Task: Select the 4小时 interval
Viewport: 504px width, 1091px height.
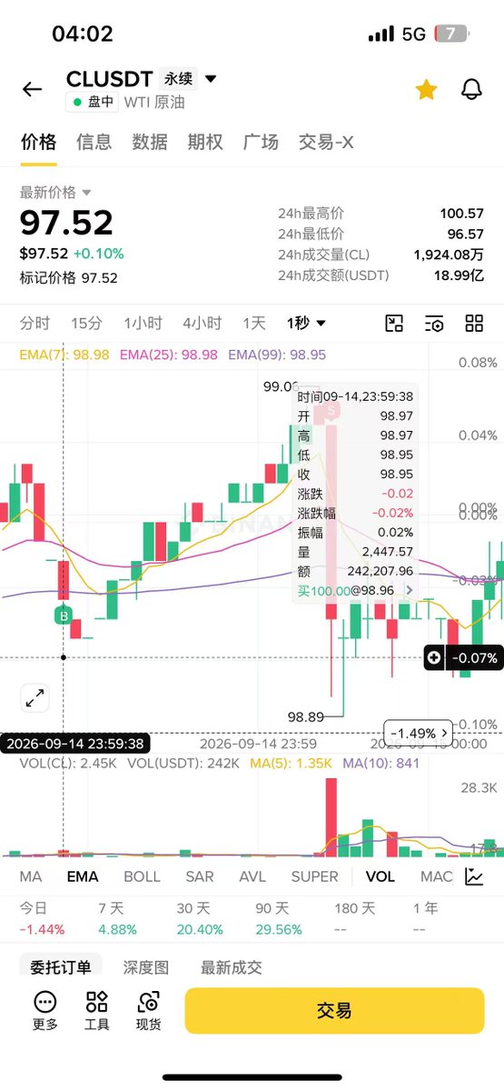Action: click(202, 323)
